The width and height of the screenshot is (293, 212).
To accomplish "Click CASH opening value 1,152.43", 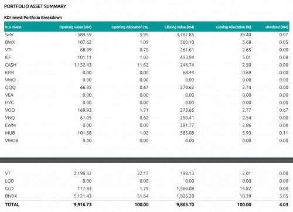I will [x=83, y=65].
